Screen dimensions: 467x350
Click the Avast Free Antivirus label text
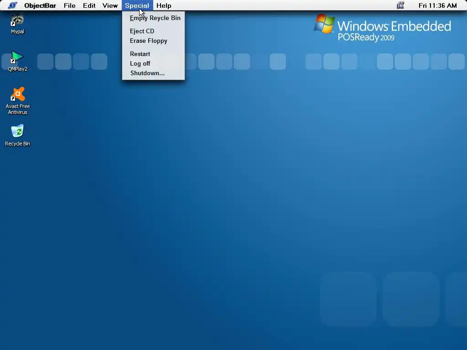point(18,109)
